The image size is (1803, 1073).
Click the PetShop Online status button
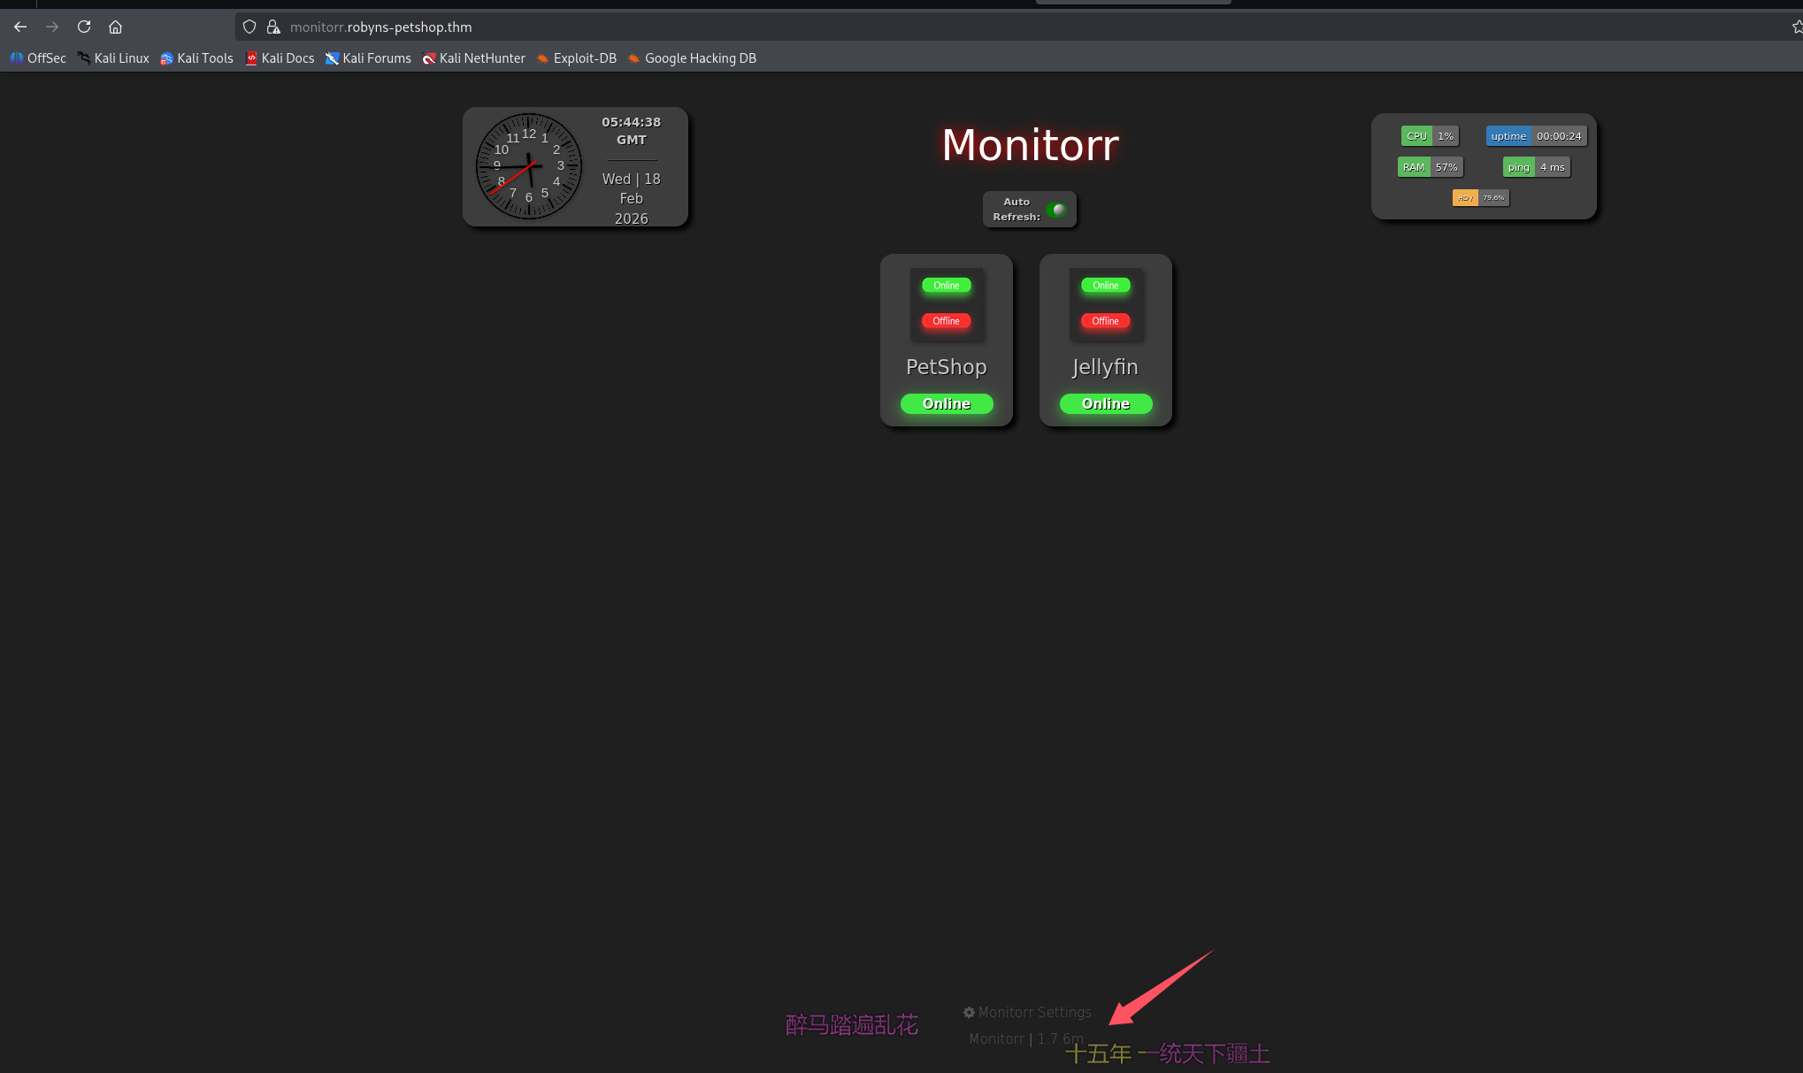[x=946, y=403]
